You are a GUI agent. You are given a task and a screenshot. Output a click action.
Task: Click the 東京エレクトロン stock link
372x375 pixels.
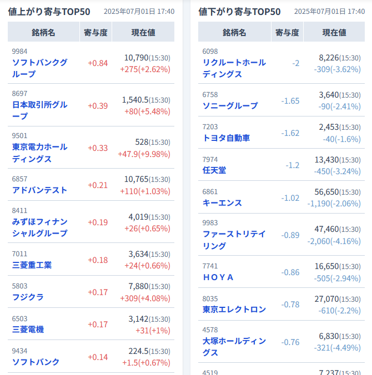click(x=234, y=309)
